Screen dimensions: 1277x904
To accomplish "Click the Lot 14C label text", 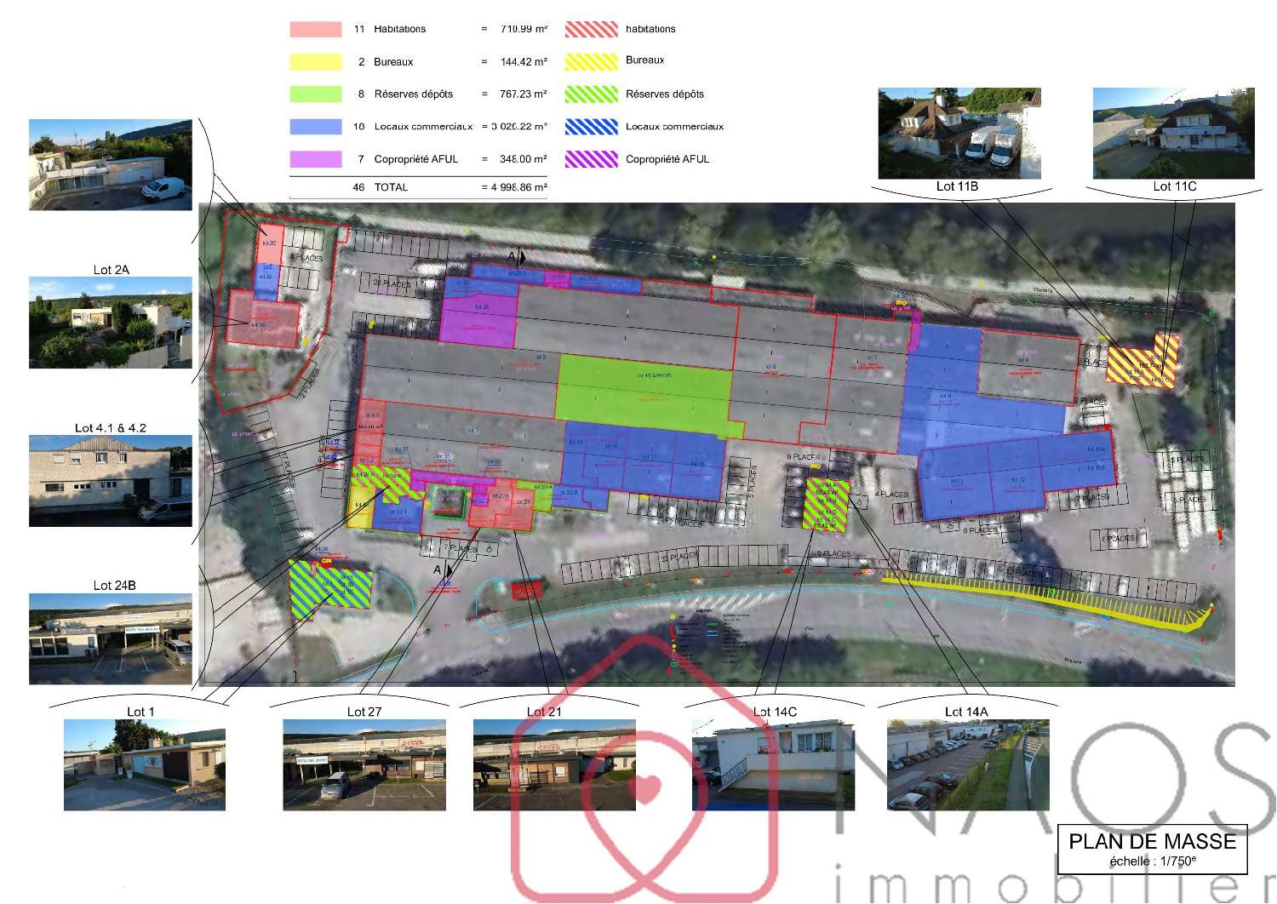I will click(x=775, y=712).
